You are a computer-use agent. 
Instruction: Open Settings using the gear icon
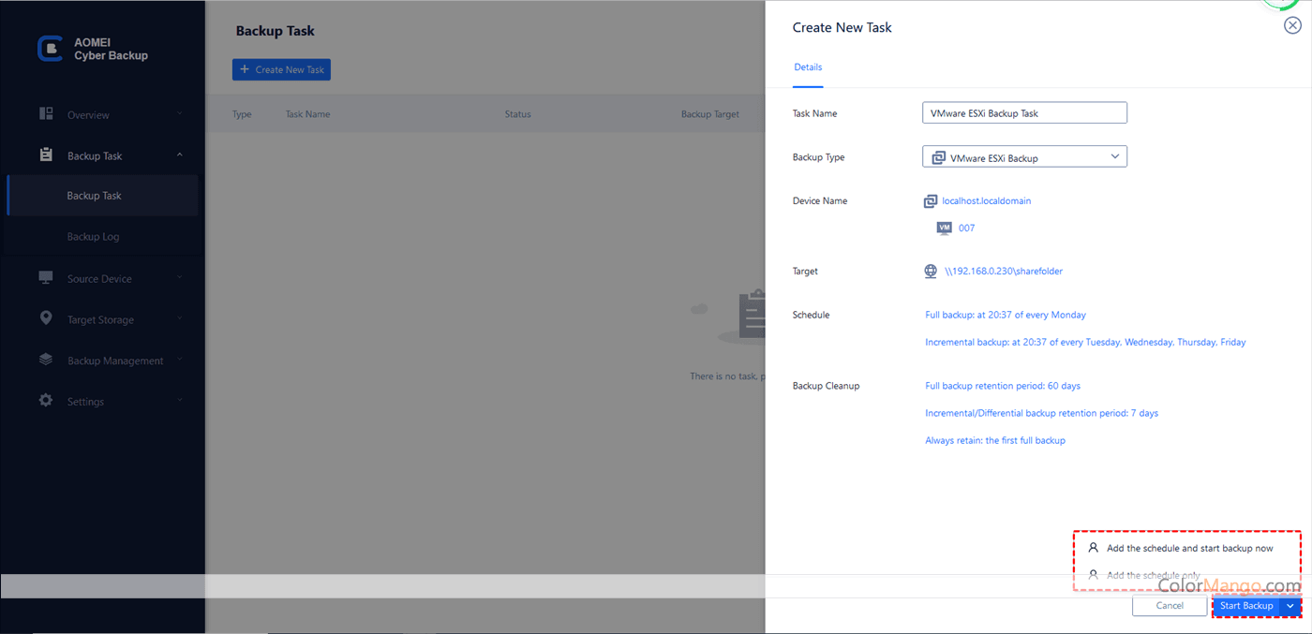[x=45, y=401]
